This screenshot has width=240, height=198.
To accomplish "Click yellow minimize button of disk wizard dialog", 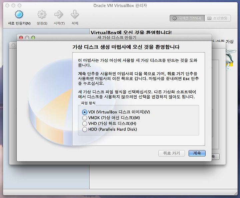I will point(27,38).
